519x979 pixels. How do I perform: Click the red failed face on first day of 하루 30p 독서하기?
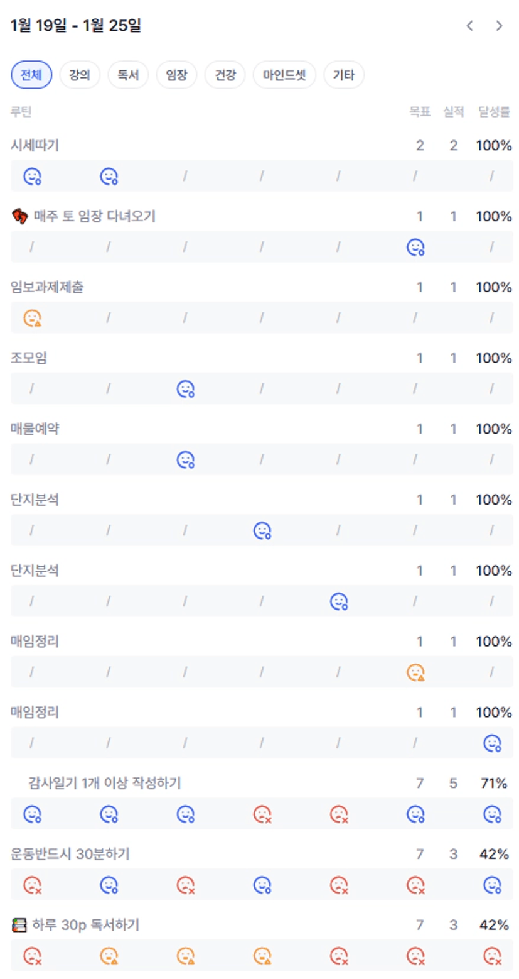coord(32,956)
